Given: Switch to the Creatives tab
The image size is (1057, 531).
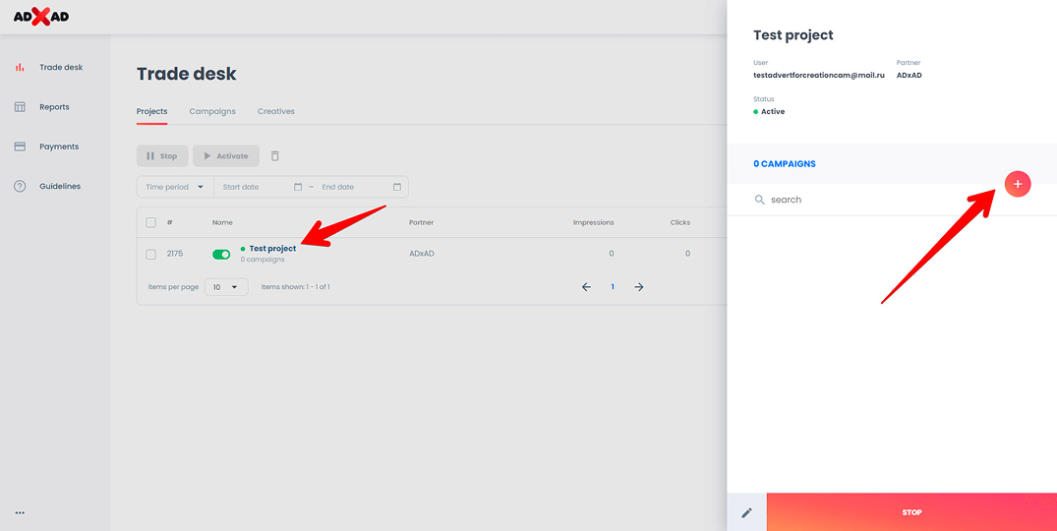Looking at the screenshot, I should [x=276, y=111].
